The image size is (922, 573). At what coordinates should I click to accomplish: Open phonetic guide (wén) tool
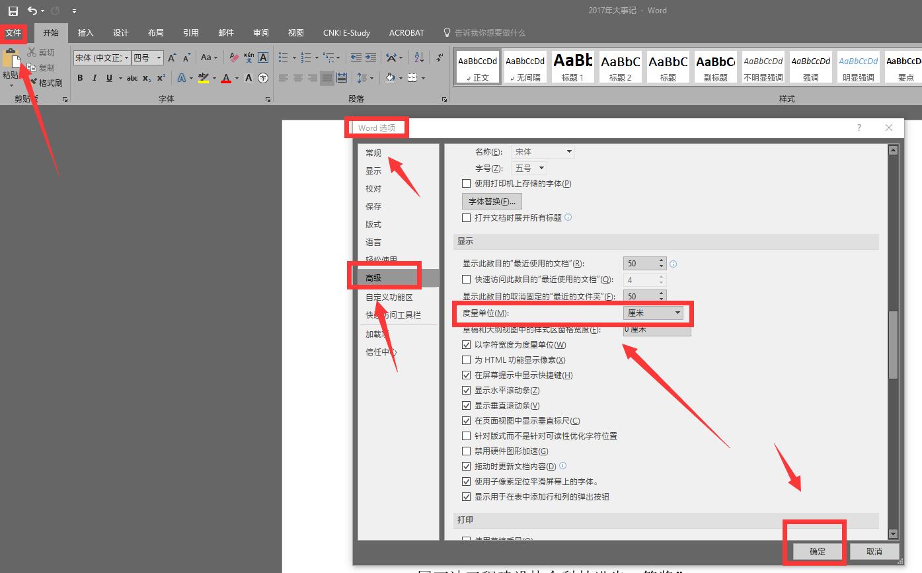249,58
